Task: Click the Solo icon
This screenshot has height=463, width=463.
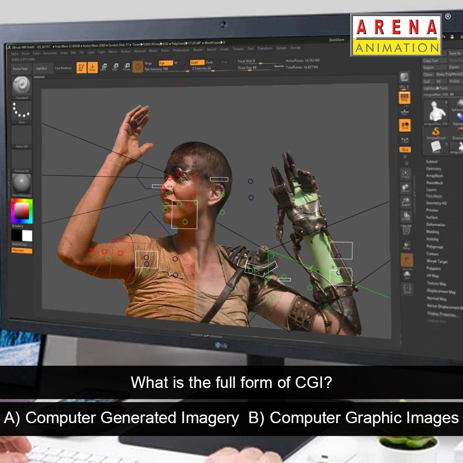Action: click(407, 275)
